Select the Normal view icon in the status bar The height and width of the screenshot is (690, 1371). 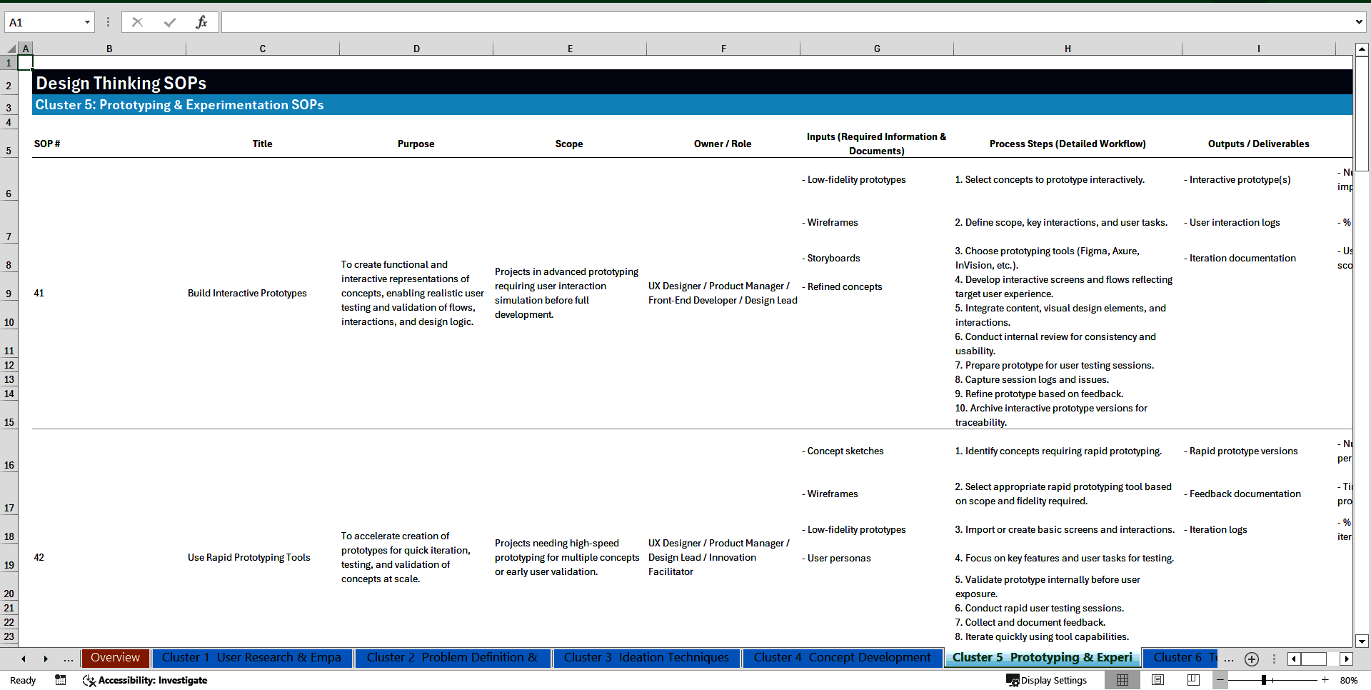coord(1123,680)
